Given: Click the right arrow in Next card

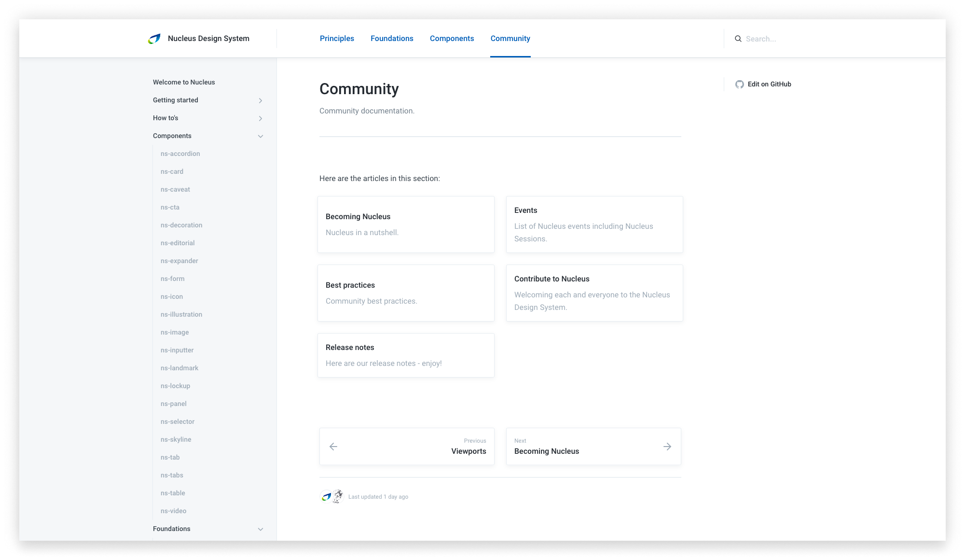Looking at the screenshot, I should [x=667, y=447].
